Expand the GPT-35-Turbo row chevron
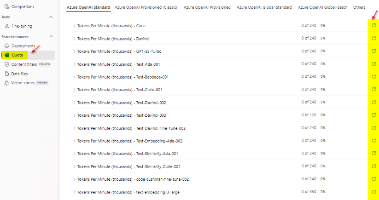 click(x=74, y=51)
